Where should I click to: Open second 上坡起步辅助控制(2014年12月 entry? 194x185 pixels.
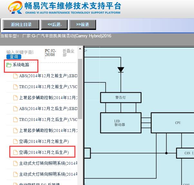tap(48, 130)
